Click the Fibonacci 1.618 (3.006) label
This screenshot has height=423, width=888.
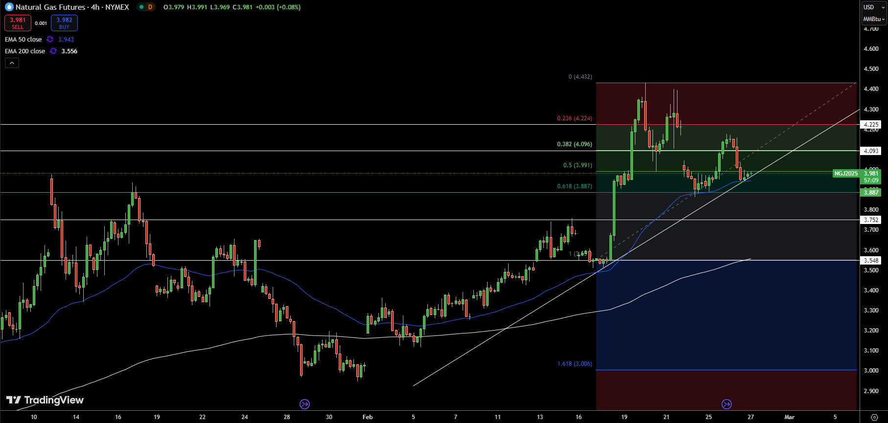(x=574, y=364)
